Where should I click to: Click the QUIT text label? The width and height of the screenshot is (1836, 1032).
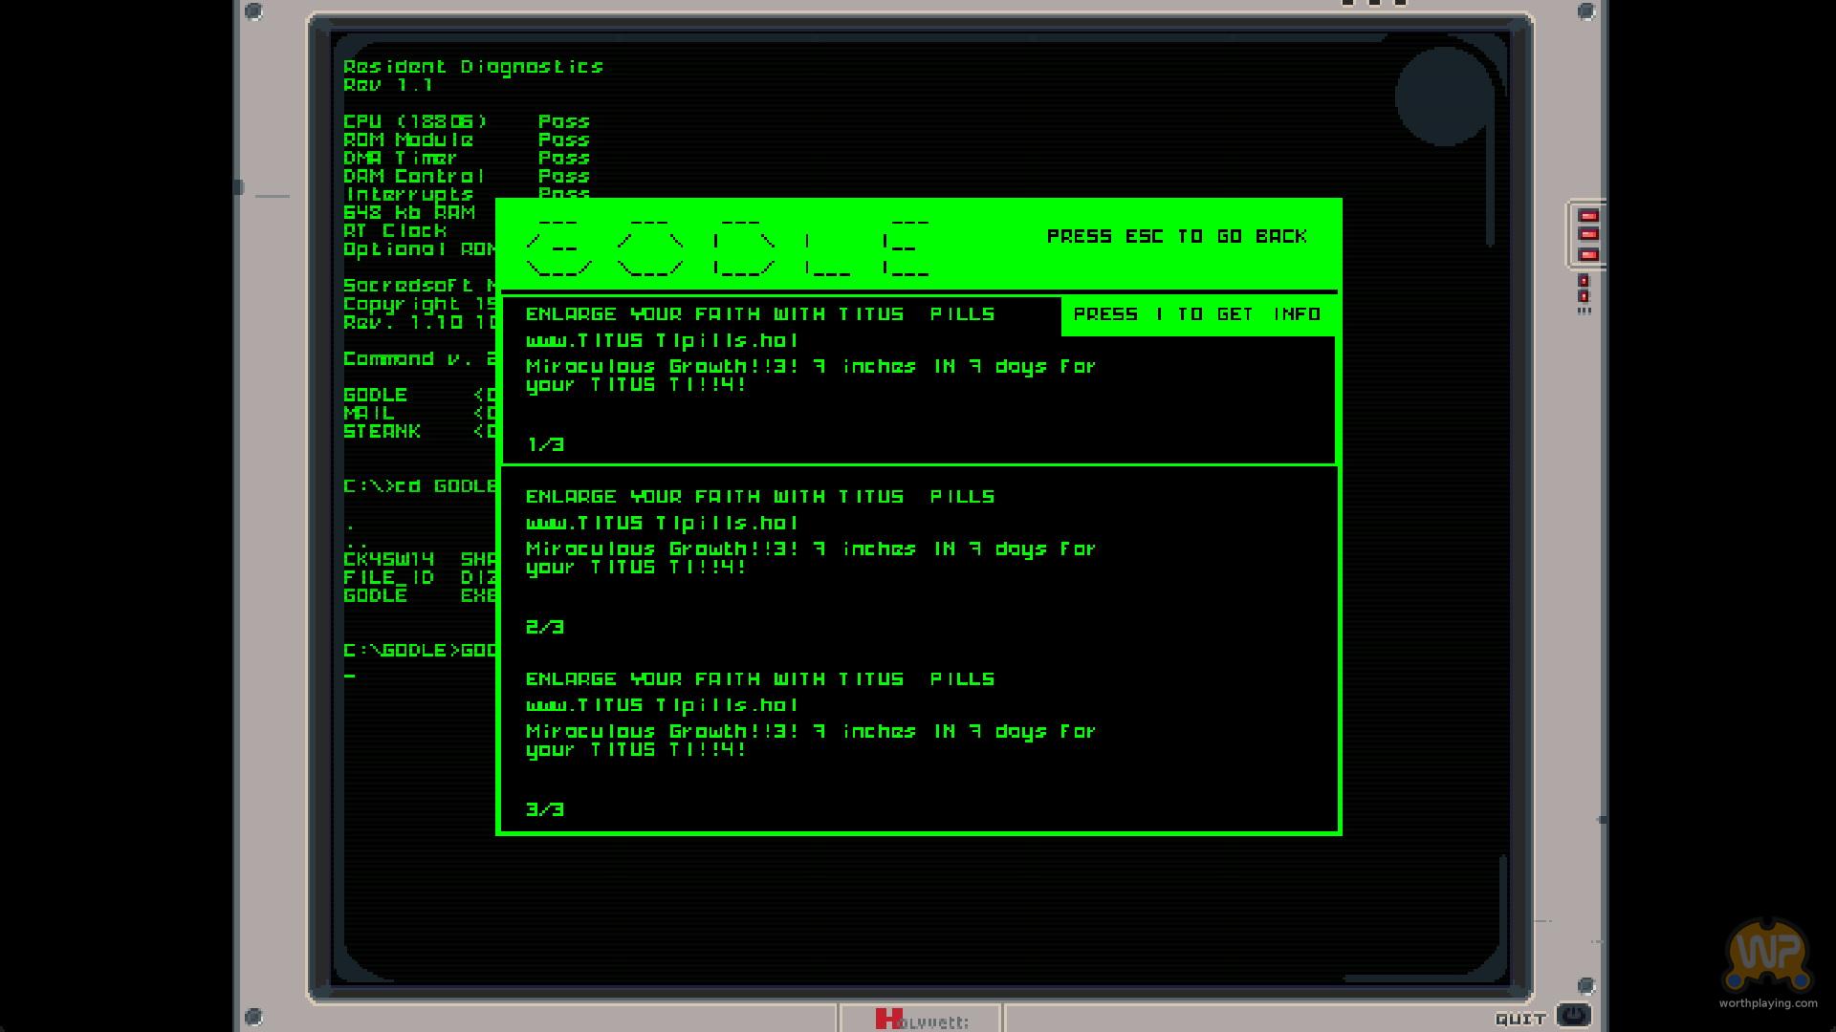(1520, 1019)
